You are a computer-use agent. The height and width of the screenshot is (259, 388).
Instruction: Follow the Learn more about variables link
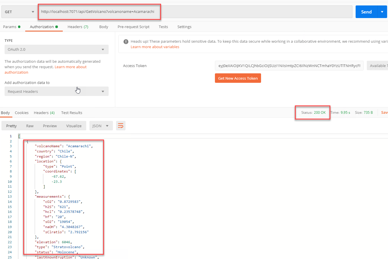[155, 47]
